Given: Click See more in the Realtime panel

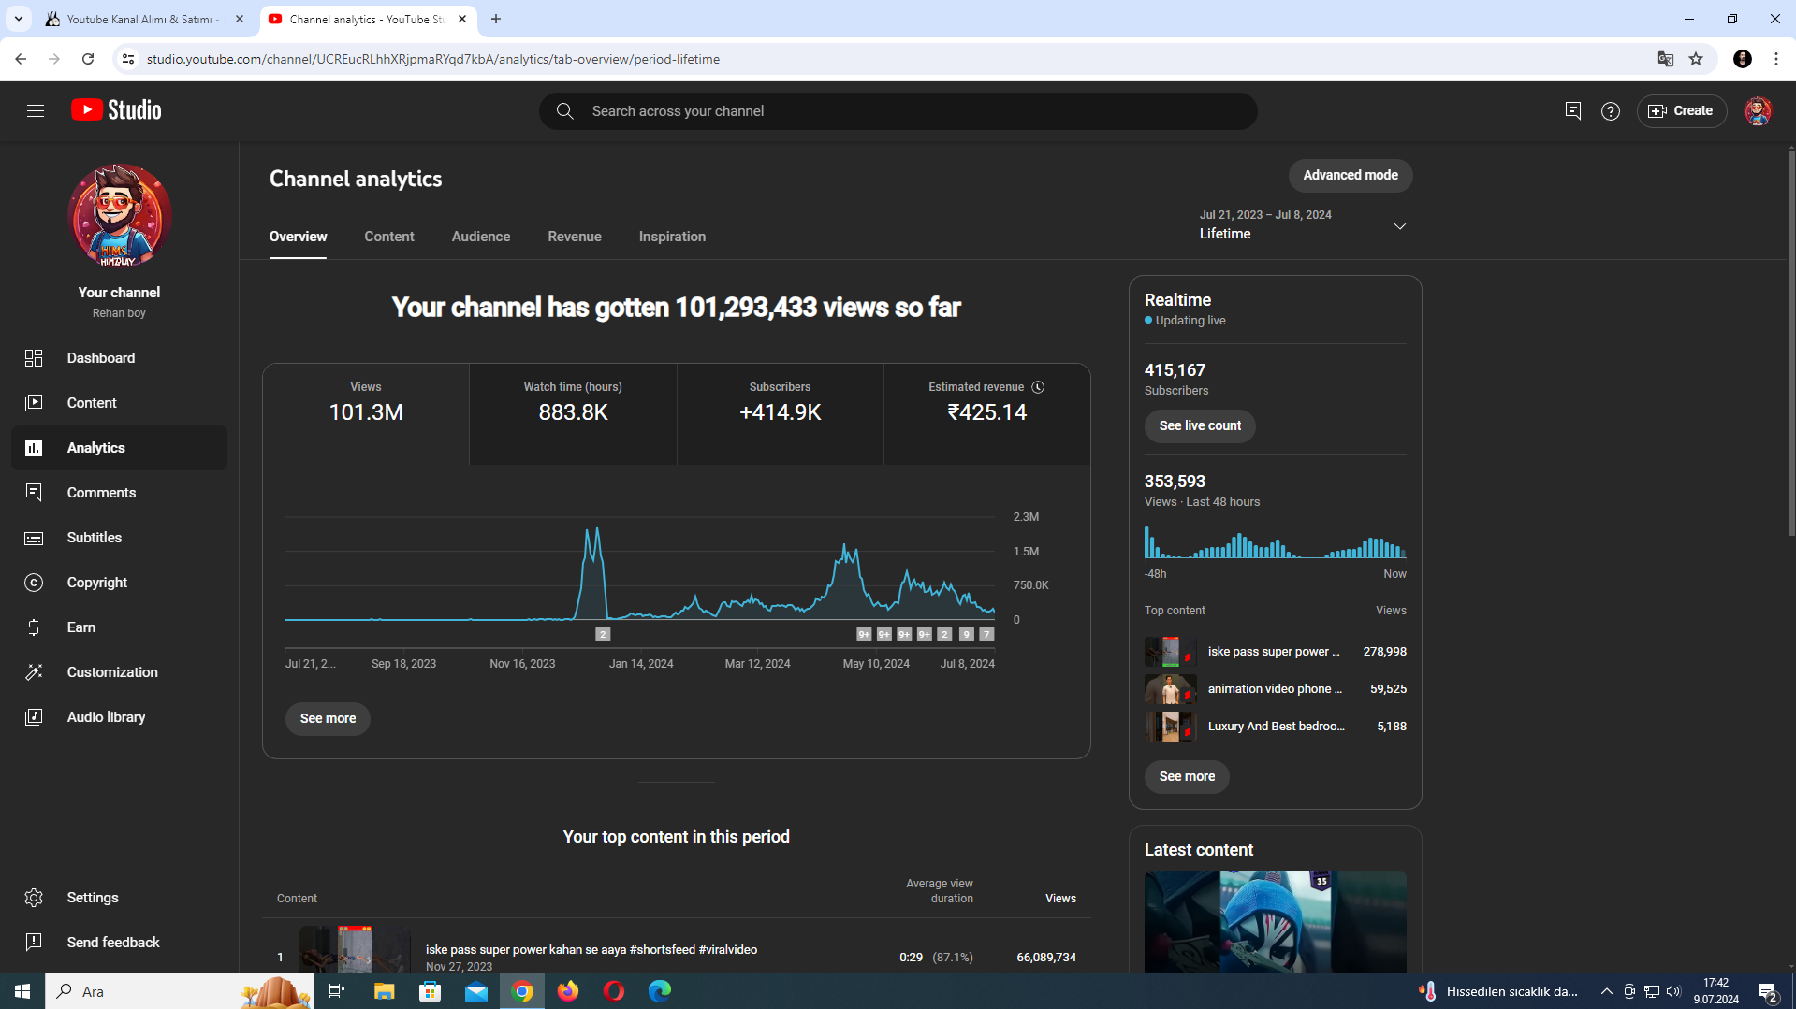Looking at the screenshot, I should [x=1187, y=777].
